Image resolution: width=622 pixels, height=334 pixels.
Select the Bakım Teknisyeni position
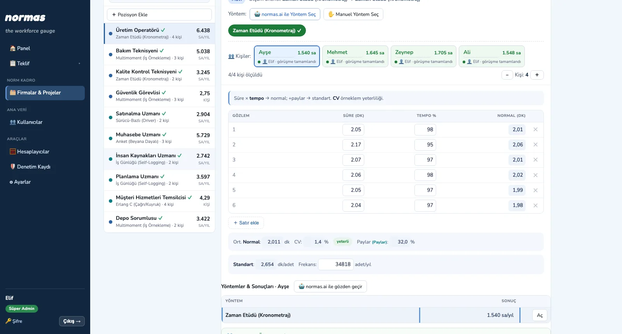click(159, 54)
